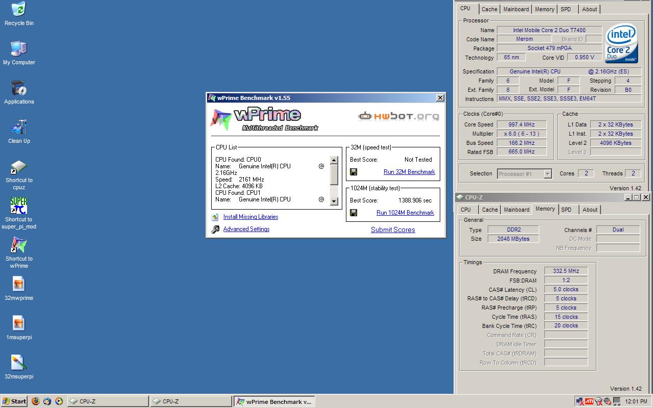
Task: Click the Install Missing Libraries icon
Action: (215, 217)
